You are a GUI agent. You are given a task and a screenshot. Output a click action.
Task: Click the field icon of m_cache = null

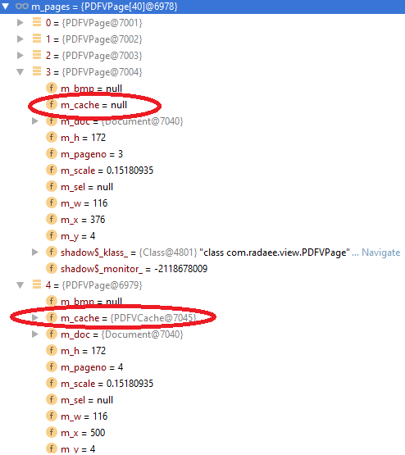[52, 104]
